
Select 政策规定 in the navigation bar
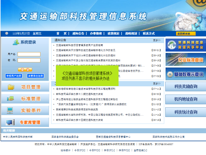coord(113,33)
